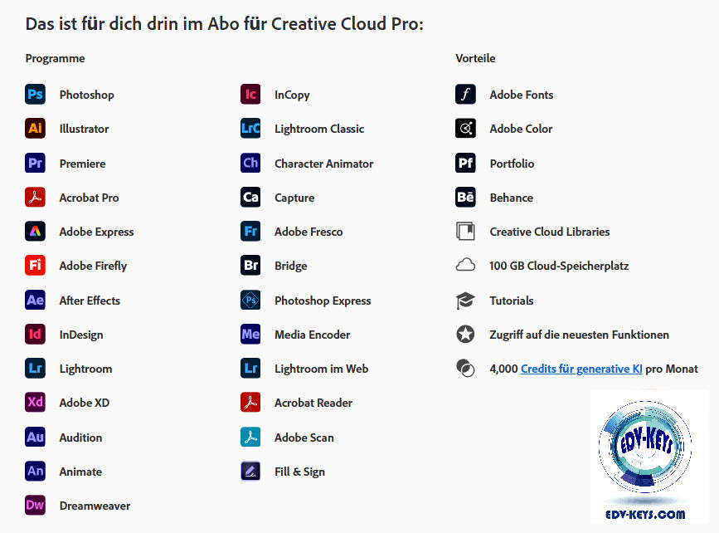Select the Adobe Firefly label

(93, 266)
